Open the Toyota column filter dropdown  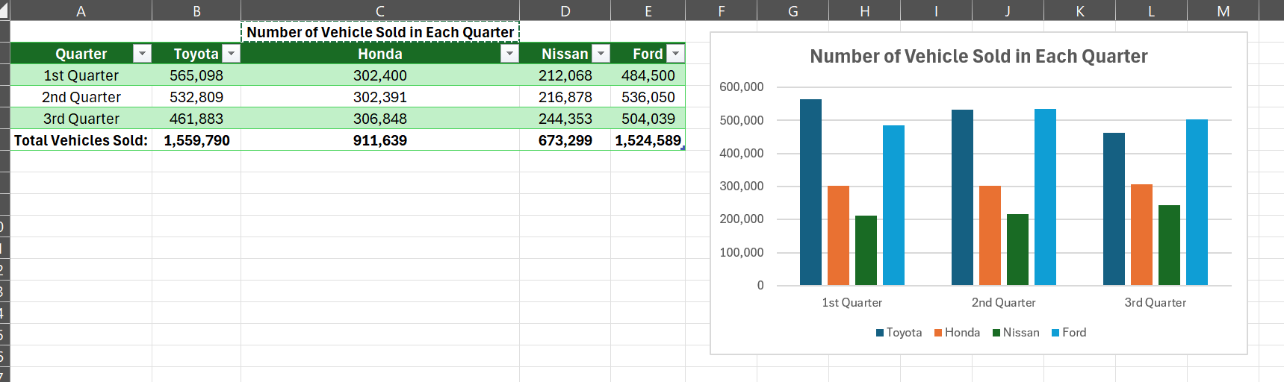[x=232, y=54]
